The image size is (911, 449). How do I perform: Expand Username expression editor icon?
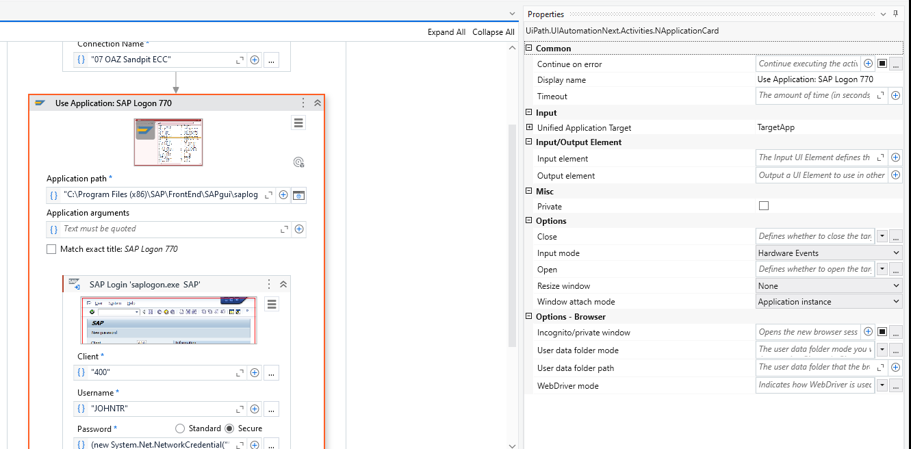(x=240, y=409)
